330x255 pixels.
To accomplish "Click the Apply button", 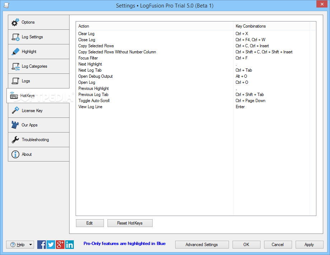I will 309,245.
